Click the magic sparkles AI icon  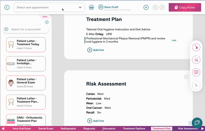click(x=196, y=60)
